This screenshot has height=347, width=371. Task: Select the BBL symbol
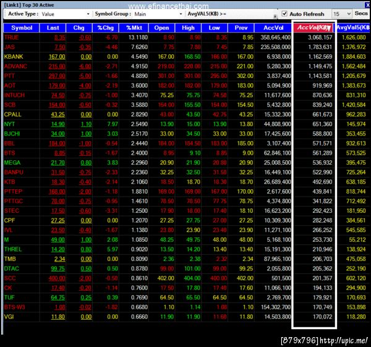click(x=9, y=144)
